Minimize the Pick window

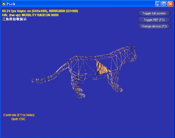[158, 4]
